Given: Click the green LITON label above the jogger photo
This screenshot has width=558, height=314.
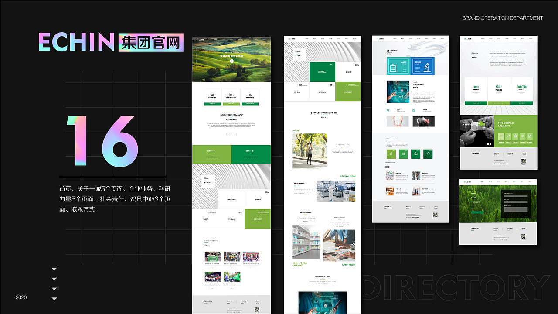Looking at the screenshot, I should 296,130.
